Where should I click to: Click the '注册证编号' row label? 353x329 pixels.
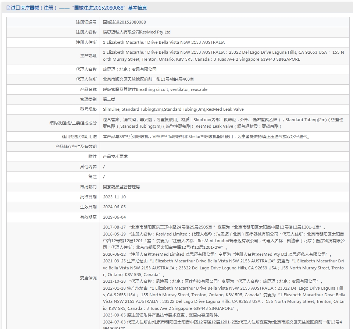pyautogui.click(x=86, y=22)
